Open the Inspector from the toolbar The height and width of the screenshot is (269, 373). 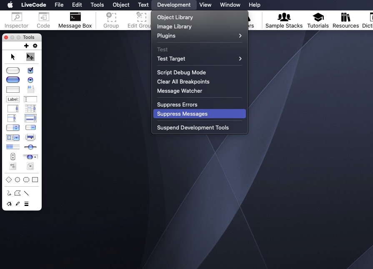[17, 20]
